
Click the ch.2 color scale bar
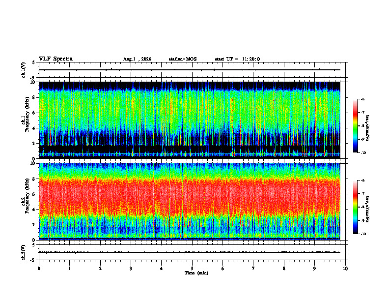[355, 207]
